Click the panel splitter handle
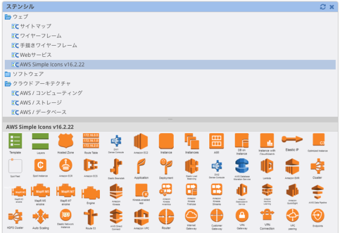Image resolution: width=340 pixels, height=233 pixels. pyautogui.click(x=170, y=119)
